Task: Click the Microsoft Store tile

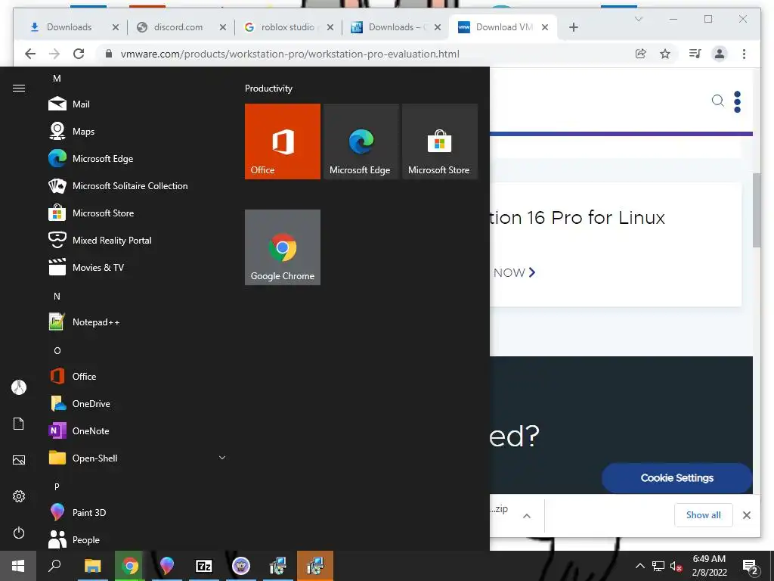Action: [440, 141]
